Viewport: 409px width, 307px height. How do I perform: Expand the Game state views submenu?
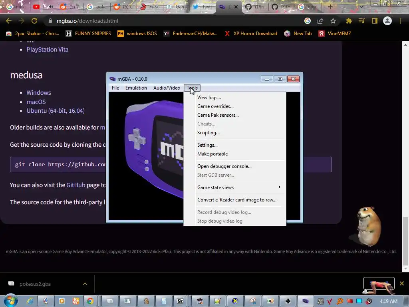[x=235, y=187]
